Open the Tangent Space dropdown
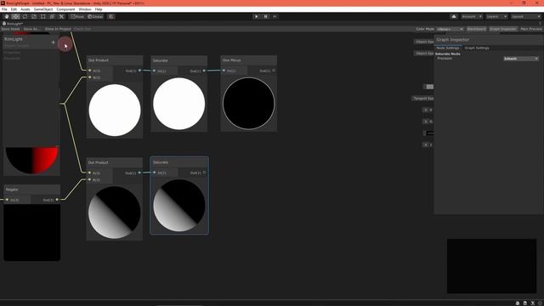 (423, 99)
